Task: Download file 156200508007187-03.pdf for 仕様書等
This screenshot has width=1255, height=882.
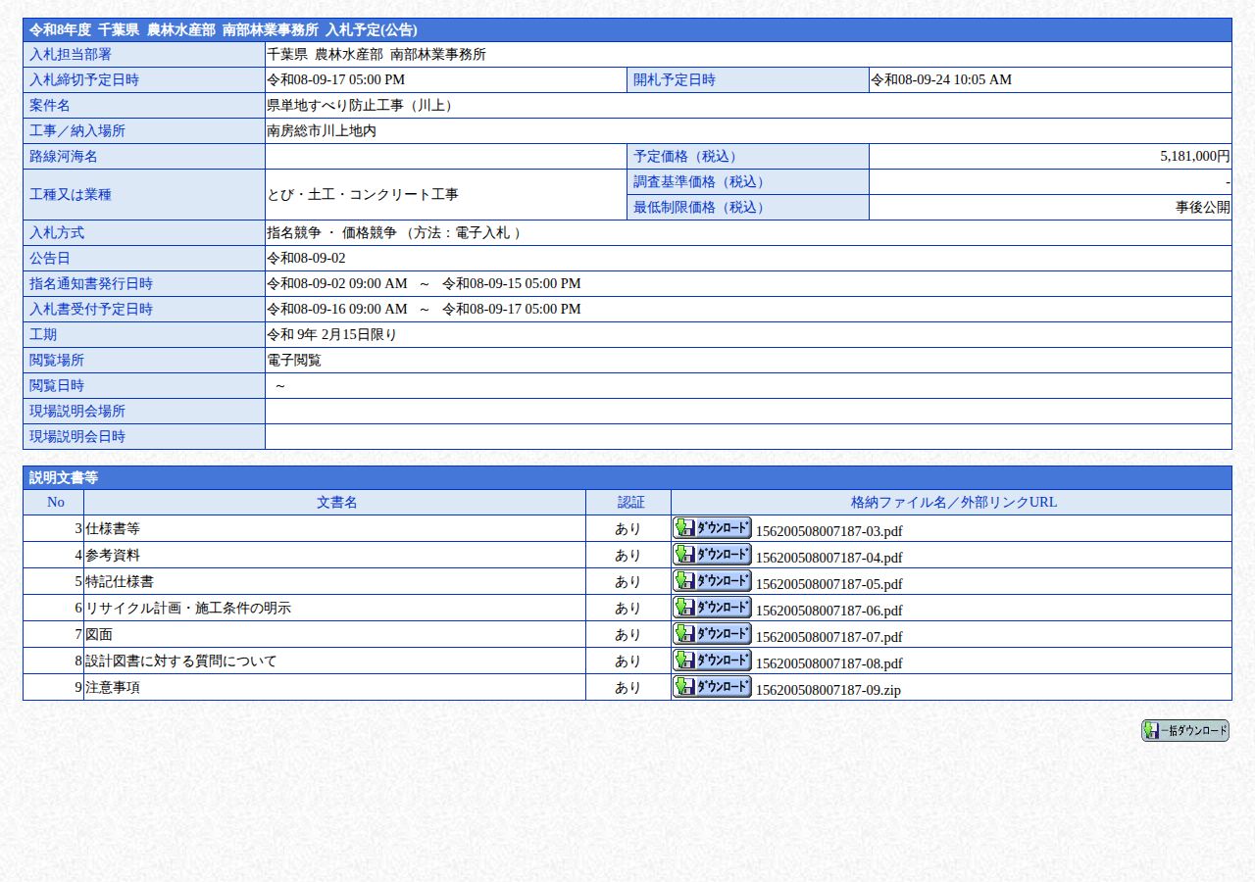Action: tap(712, 527)
